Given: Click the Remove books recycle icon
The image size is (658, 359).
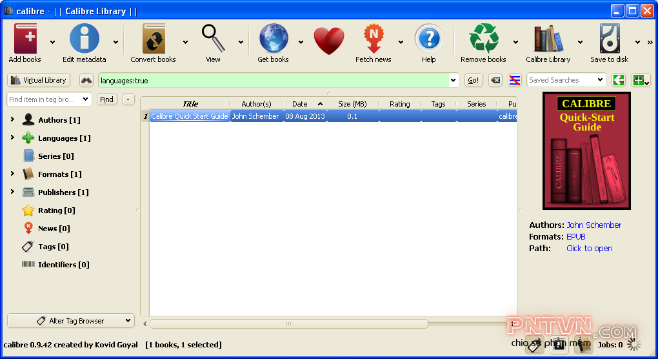Looking at the screenshot, I should click(483, 39).
